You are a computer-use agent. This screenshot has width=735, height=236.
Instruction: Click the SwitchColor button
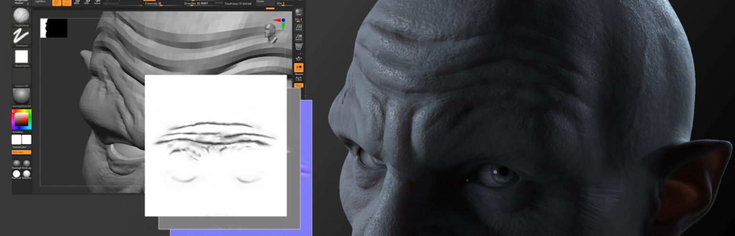21,147
